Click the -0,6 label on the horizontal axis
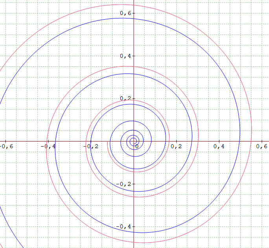Viewport: 269px width, 248px height. tap(7, 146)
